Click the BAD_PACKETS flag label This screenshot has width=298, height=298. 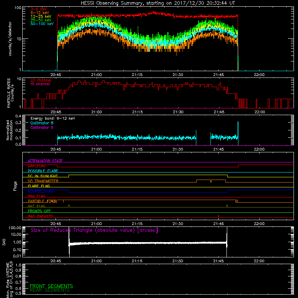(41, 216)
